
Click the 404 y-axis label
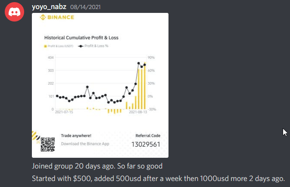50,58
